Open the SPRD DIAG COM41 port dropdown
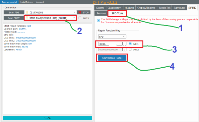The image size is (199, 122). (x=74, y=18)
